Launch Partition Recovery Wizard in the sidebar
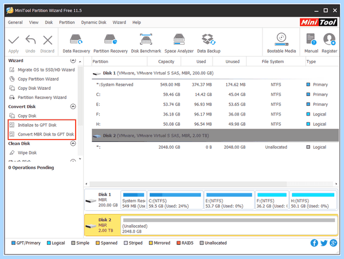This screenshot has height=259, width=344. point(38,97)
